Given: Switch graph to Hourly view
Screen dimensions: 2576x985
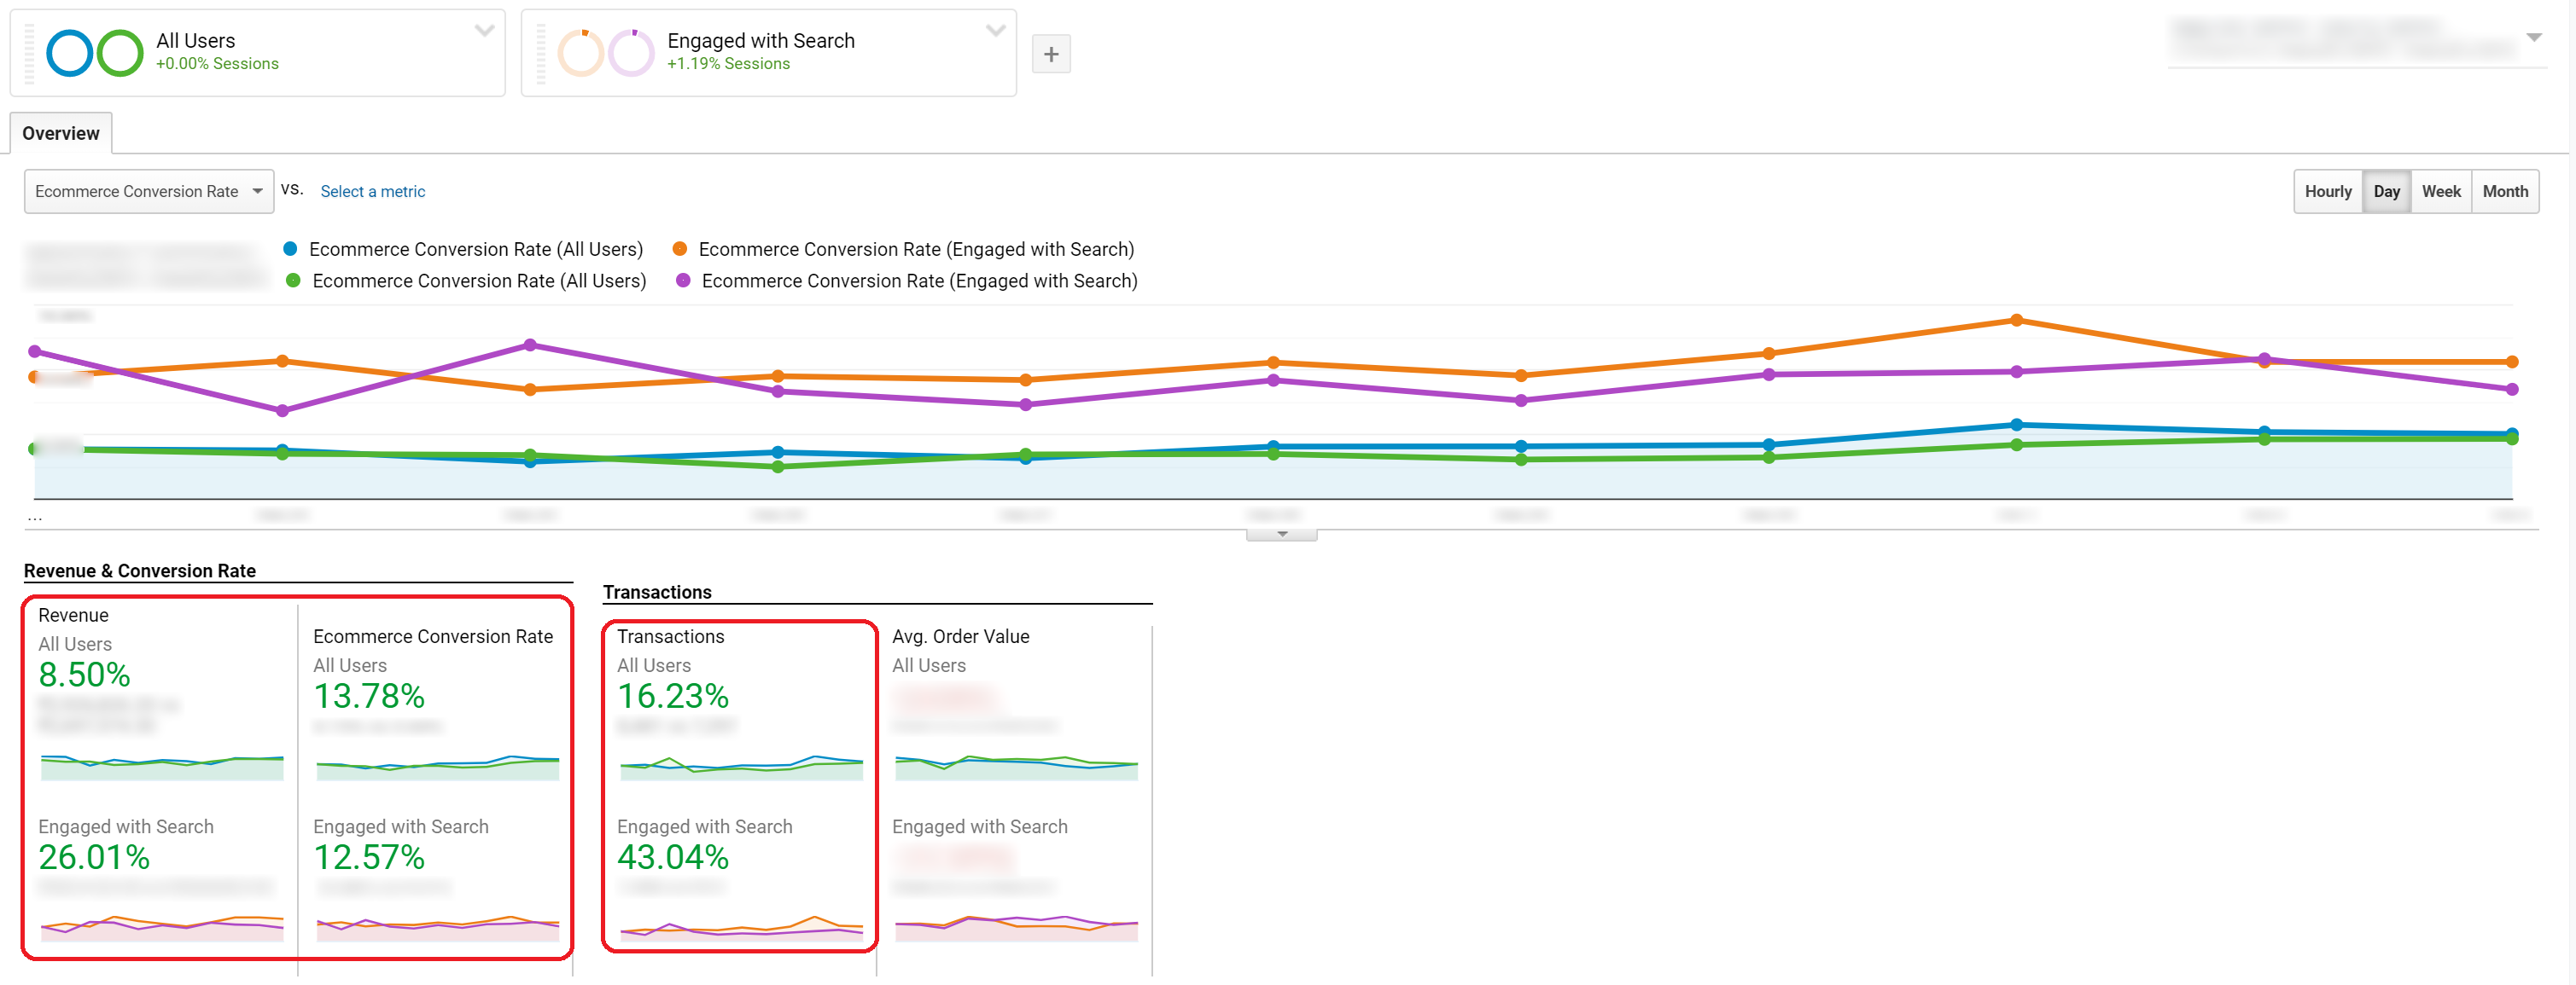Looking at the screenshot, I should (2327, 191).
